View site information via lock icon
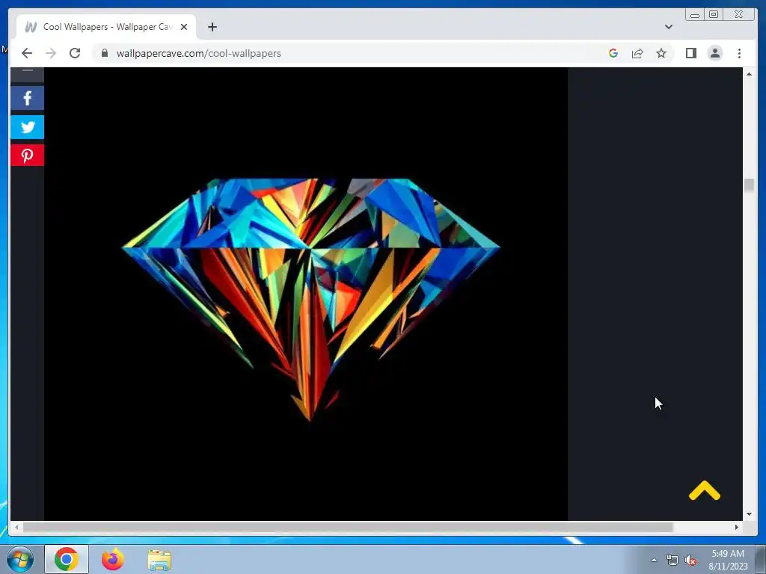This screenshot has width=766, height=574. [x=105, y=53]
